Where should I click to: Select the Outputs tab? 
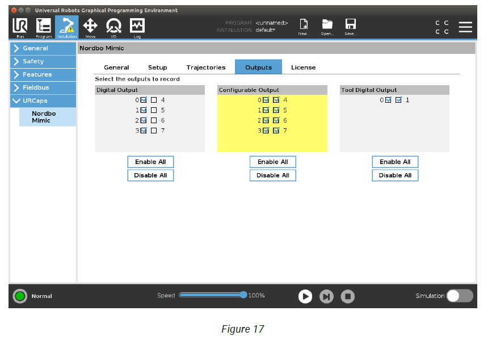pyautogui.click(x=259, y=67)
